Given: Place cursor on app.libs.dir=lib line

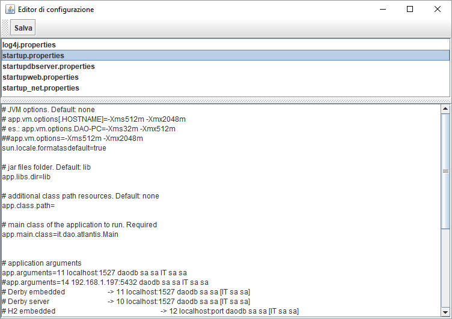Looking at the screenshot, I should pyautogui.click(x=26, y=177).
